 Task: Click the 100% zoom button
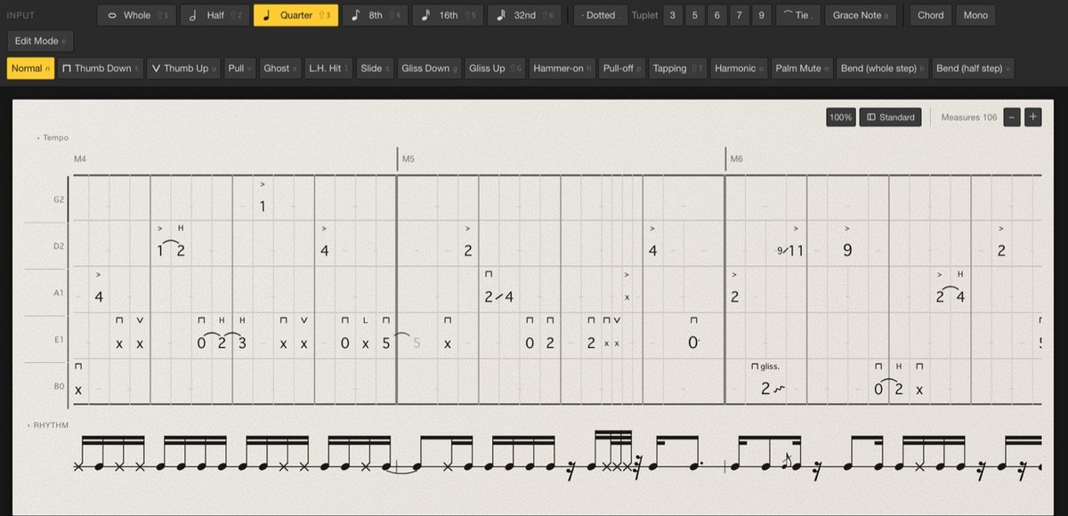(x=840, y=117)
